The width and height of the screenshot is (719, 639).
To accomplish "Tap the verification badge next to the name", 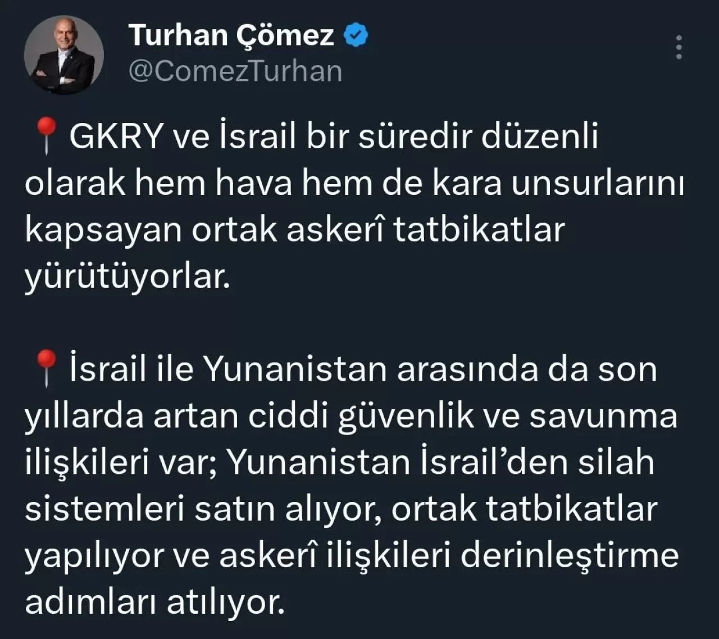I will pyautogui.click(x=355, y=34).
